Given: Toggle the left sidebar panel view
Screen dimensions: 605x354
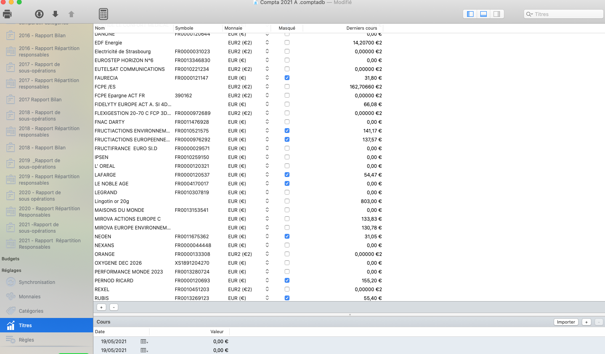Looking at the screenshot, I should coord(470,14).
